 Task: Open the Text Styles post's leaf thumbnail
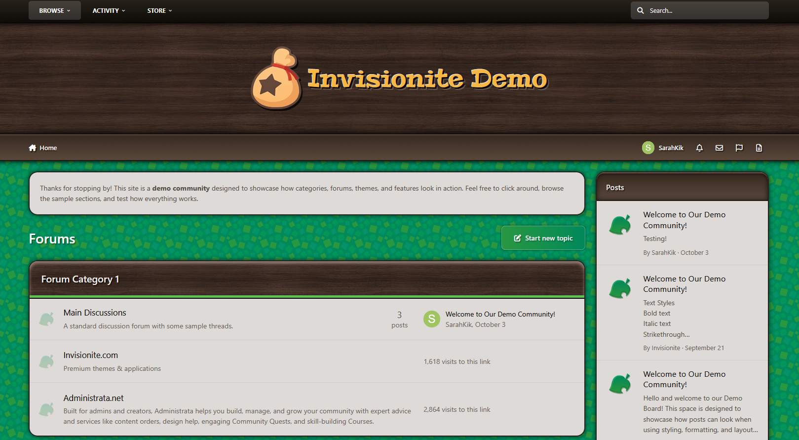point(620,288)
